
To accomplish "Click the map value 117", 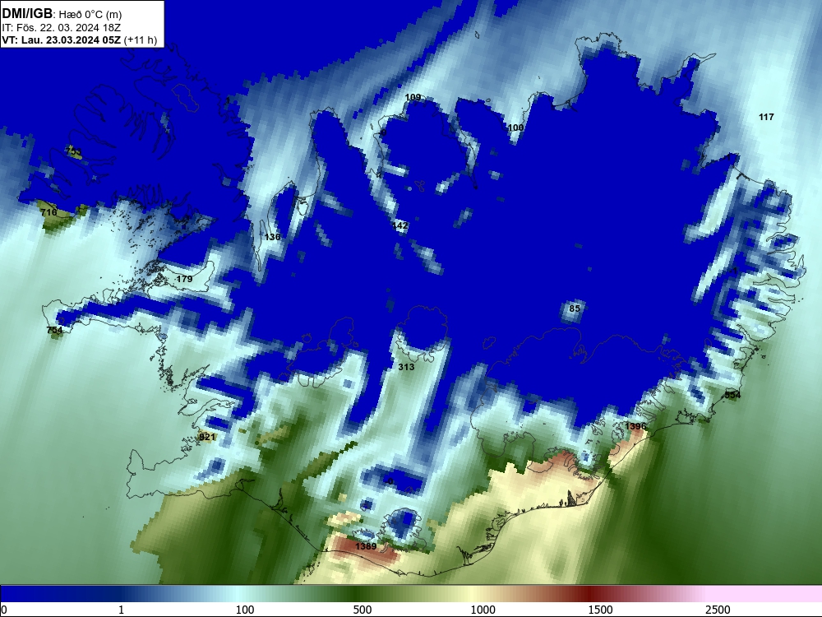I will 766,117.
